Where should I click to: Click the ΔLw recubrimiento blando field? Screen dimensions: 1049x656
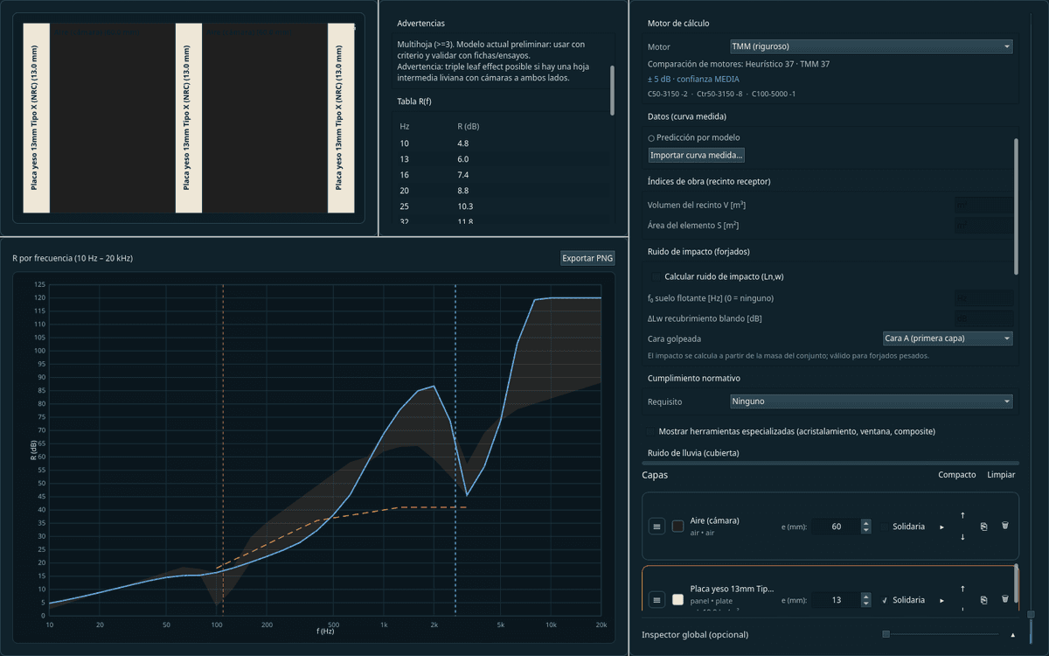983,318
